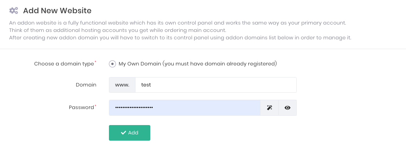This screenshot has width=406, height=157.
Task: Click the "Choose a domain type" label
Action: coord(64,64)
